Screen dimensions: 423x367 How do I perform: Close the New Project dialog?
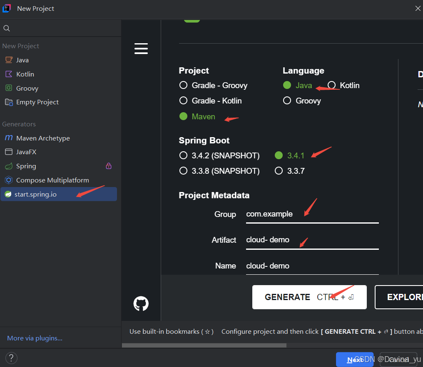418,8
